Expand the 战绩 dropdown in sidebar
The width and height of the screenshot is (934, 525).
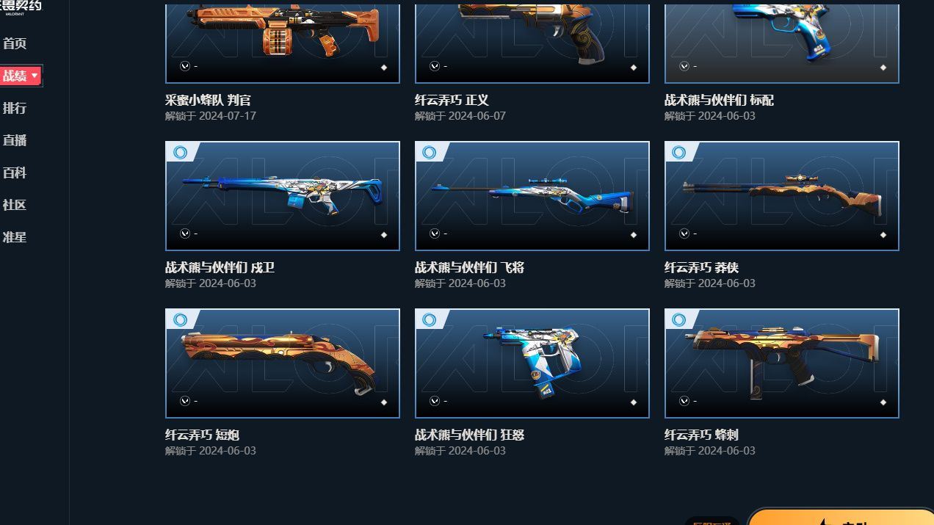coord(21,76)
